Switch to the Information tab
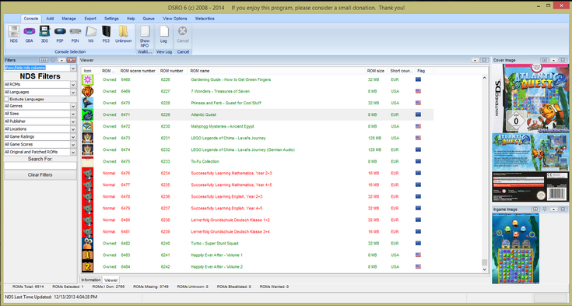 coord(91,280)
